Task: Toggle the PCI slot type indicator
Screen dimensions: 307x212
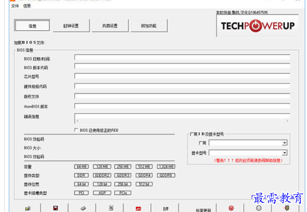Action: click(x=81, y=193)
